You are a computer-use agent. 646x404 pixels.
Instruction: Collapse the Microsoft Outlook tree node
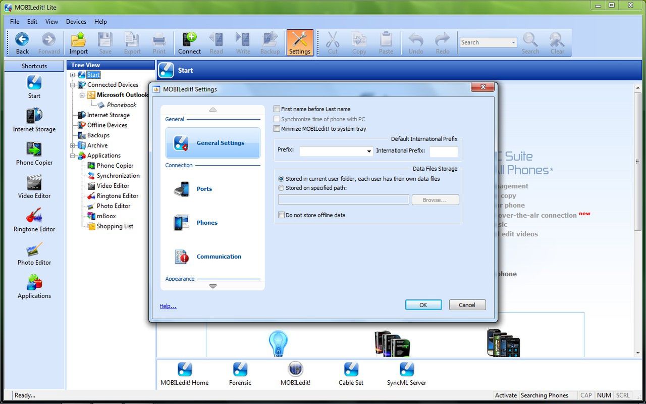click(x=82, y=95)
